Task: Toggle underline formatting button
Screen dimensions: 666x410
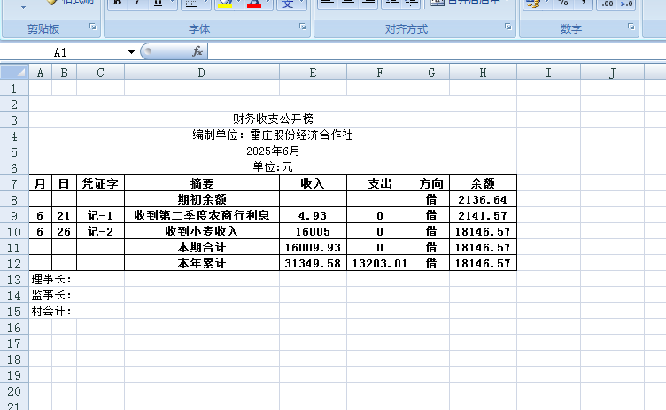Action: [158, 3]
